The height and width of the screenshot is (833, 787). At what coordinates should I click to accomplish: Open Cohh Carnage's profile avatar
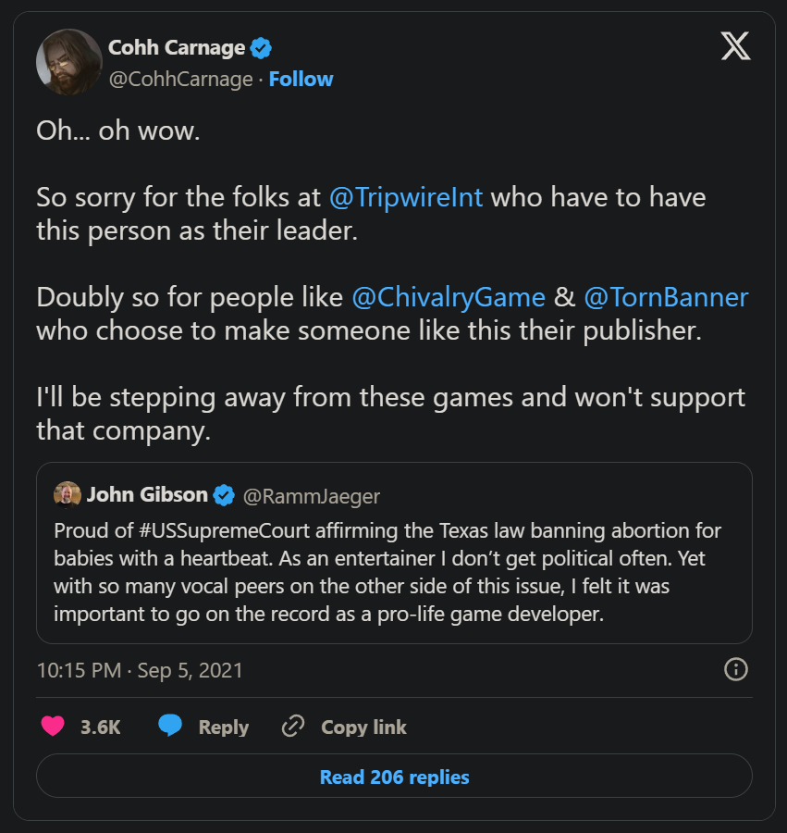69,62
